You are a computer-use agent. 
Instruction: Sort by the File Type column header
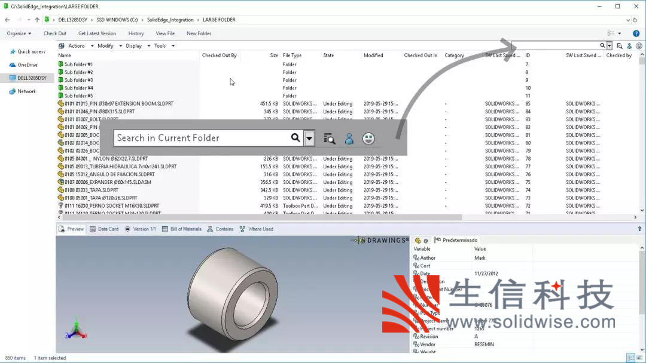pos(292,55)
